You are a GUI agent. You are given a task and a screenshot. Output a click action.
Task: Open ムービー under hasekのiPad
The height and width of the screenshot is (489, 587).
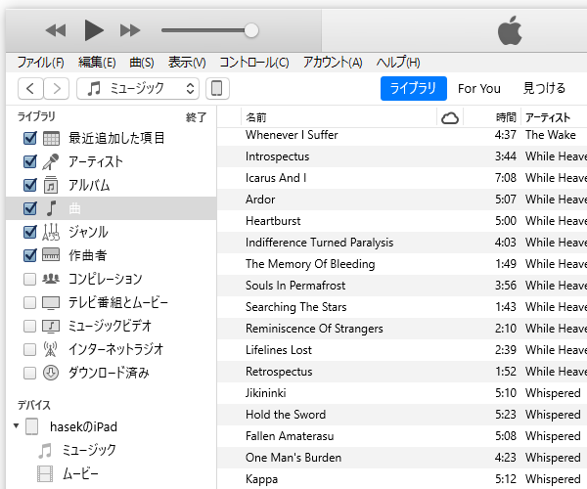point(80,473)
